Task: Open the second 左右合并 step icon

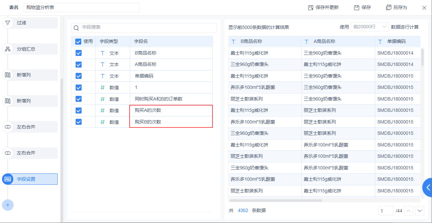Action: pos(7,153)
